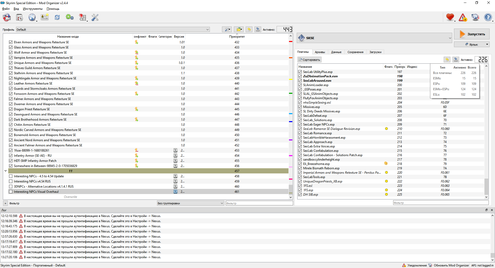Open the Profiles card icon in toolbar

[x=45, y=18]
